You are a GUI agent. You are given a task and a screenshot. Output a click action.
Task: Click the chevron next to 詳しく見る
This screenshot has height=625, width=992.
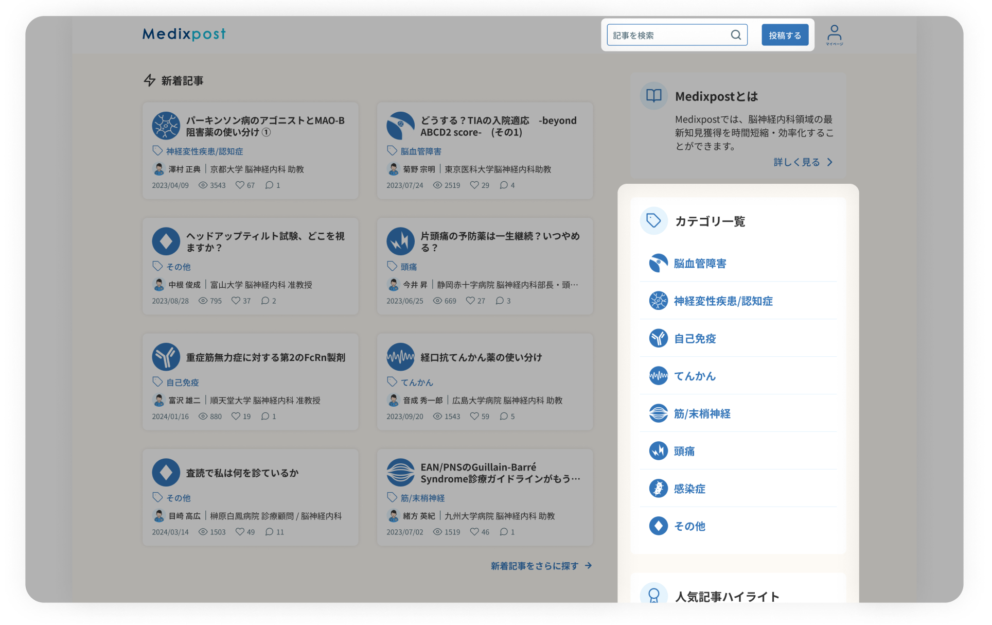tap(829, 162)
